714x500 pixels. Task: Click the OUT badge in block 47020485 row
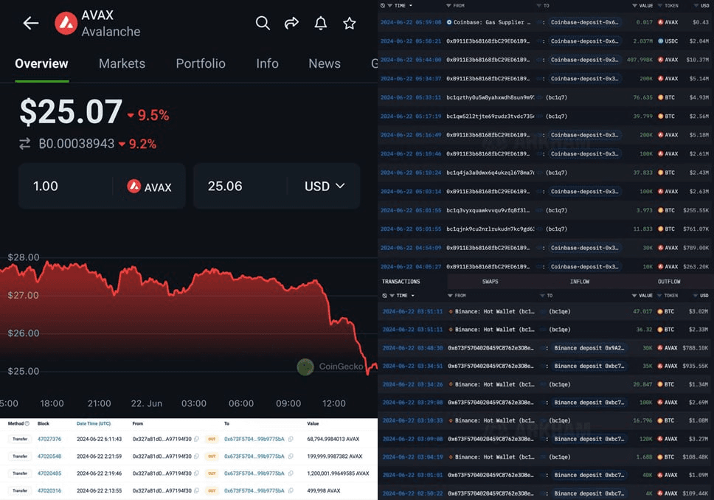212,473
